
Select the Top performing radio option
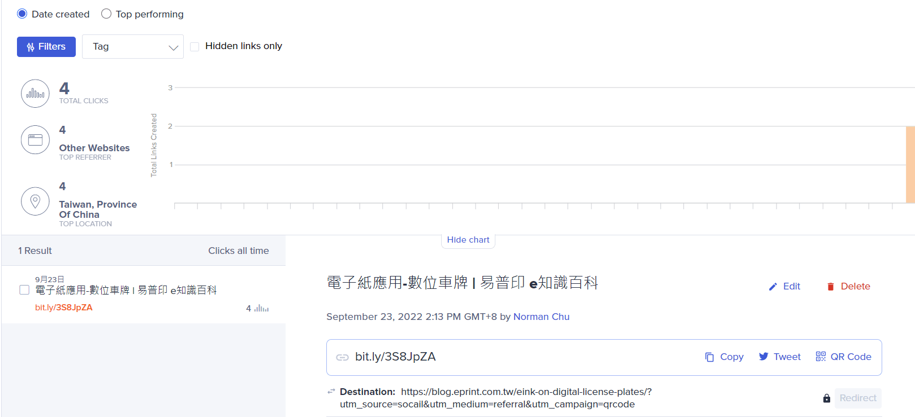click(x=106, y=14)
